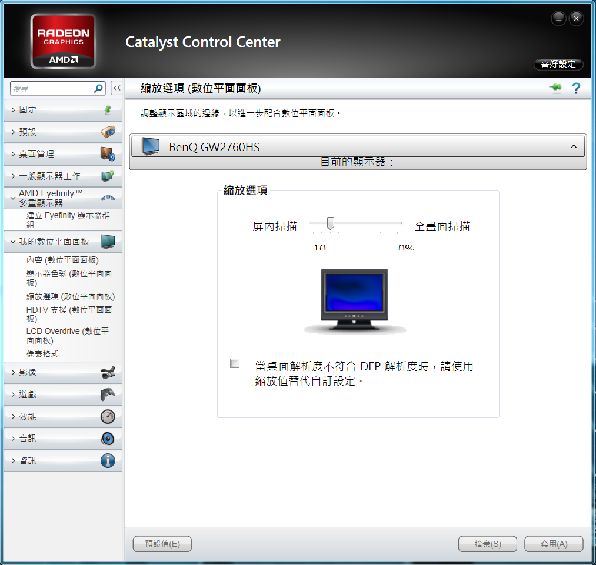Collapse the sidebar with the double-arrow button
This screenshot has width=596, height=565.
tap(116, 88)
